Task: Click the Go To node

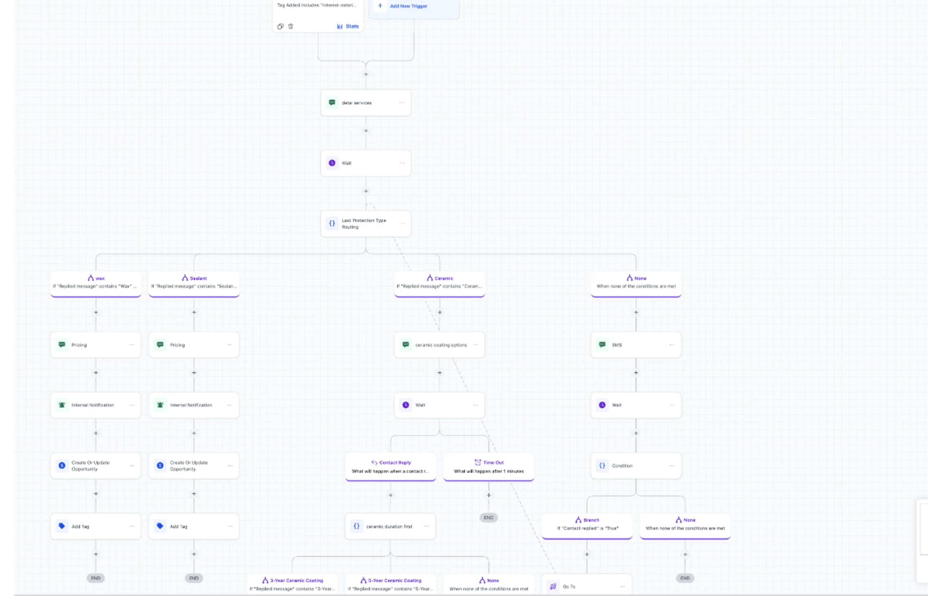Action: (x=587, y=585)
